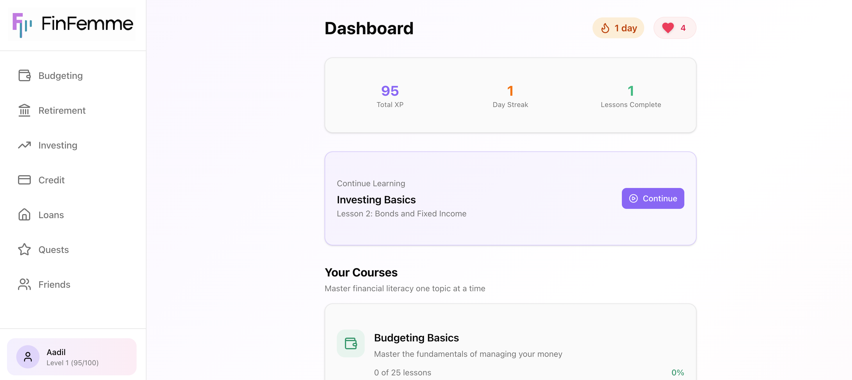Open the Budgeting Basics course title
Viewport: 852px width, 380px height.
416,338
